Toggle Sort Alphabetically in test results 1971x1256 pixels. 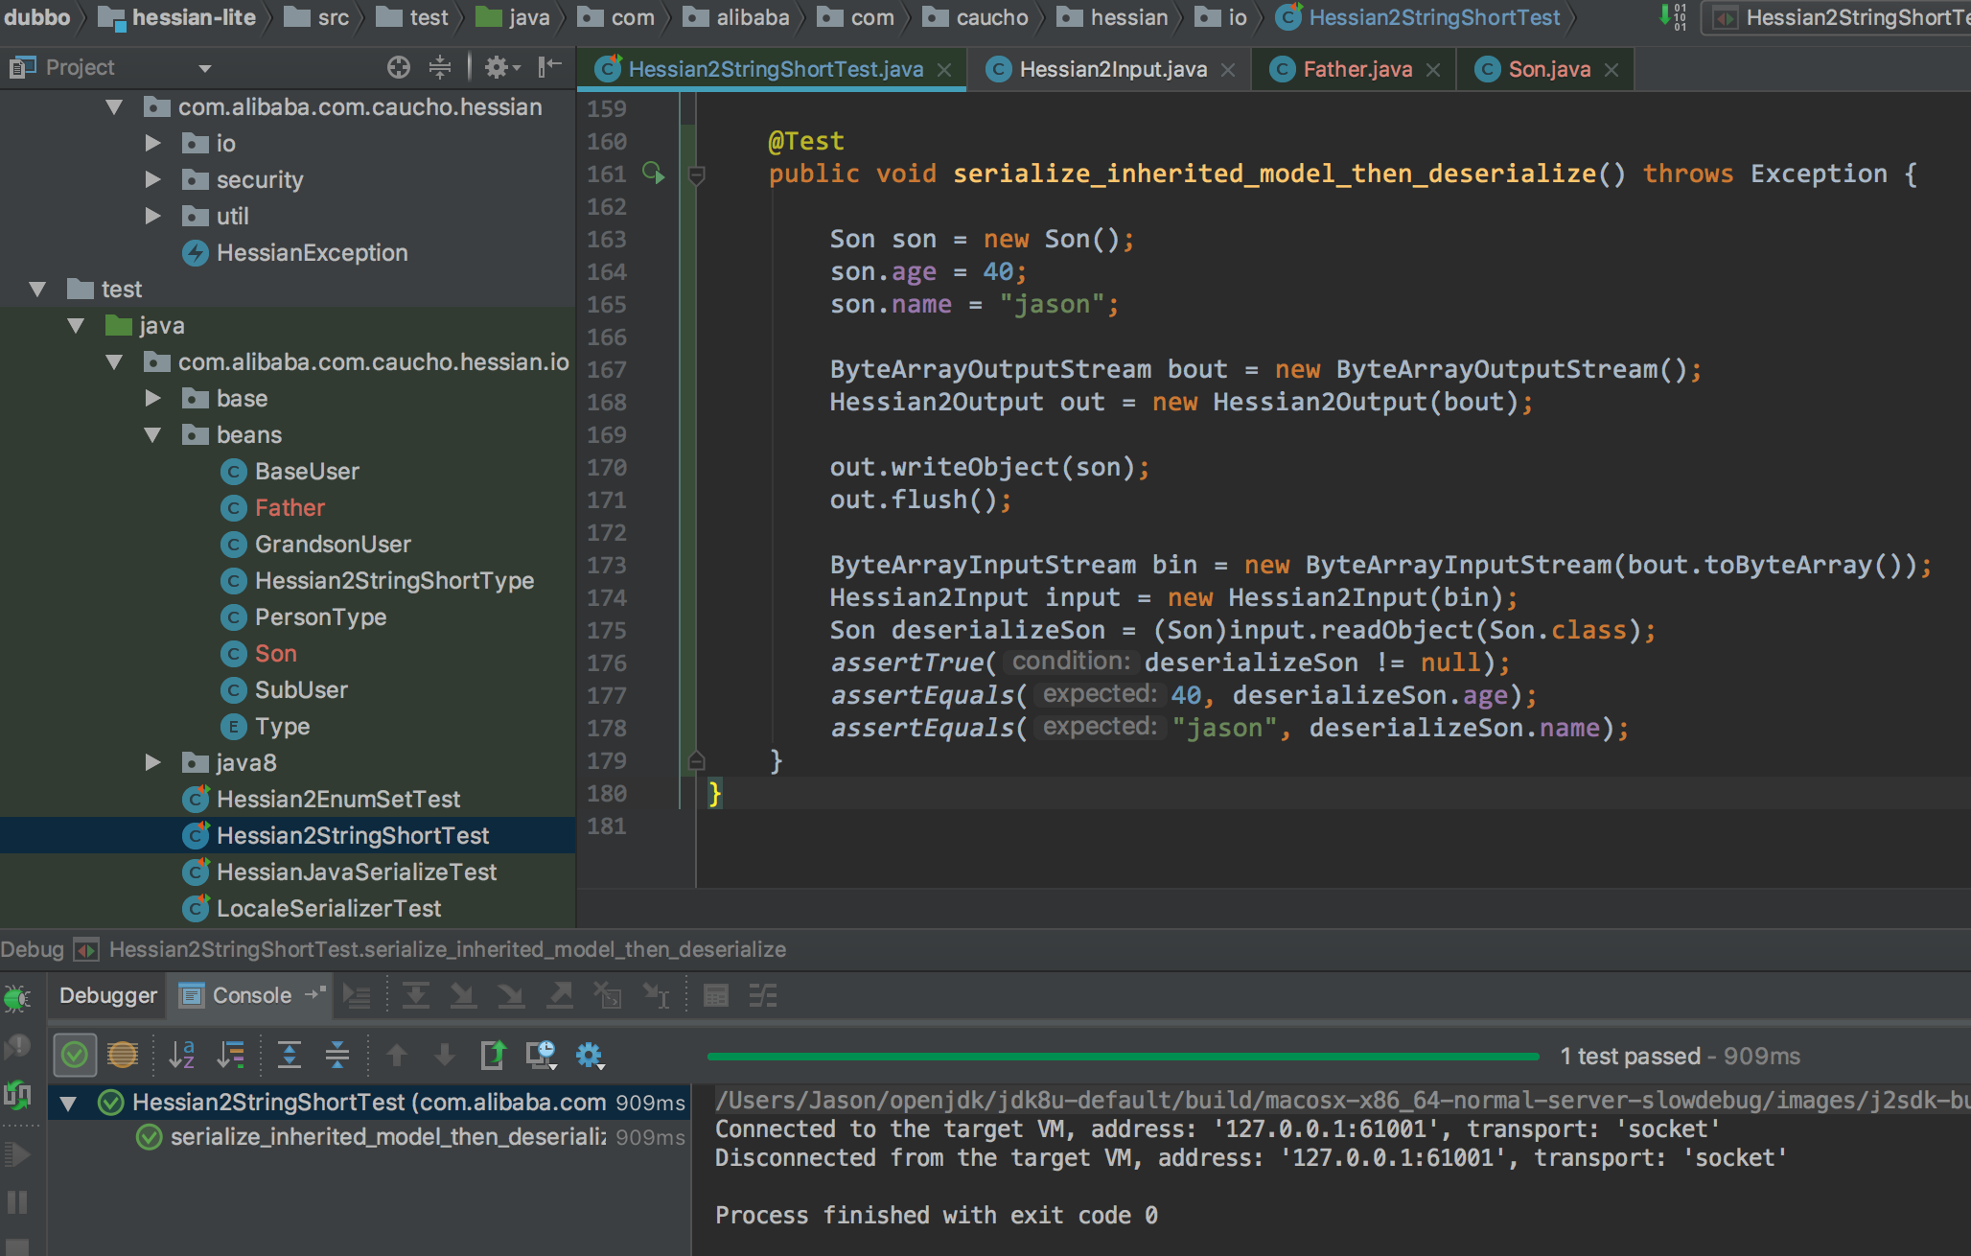(x=182, y=1056)
